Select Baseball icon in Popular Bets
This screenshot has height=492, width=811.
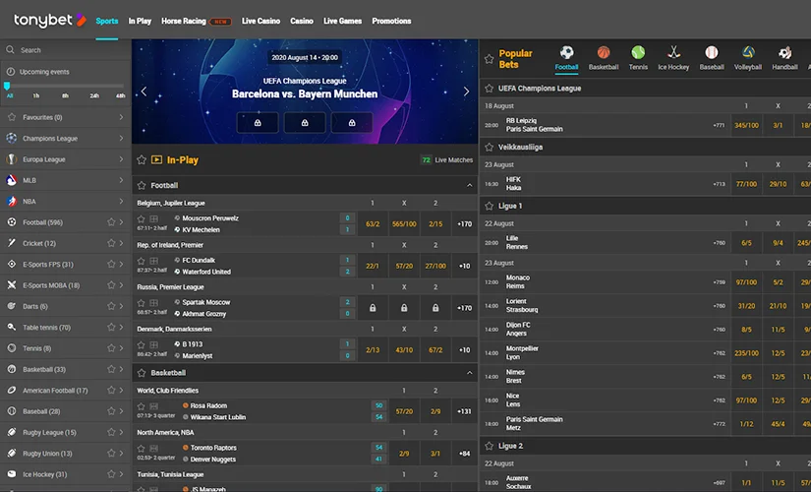tap(711, 52)
